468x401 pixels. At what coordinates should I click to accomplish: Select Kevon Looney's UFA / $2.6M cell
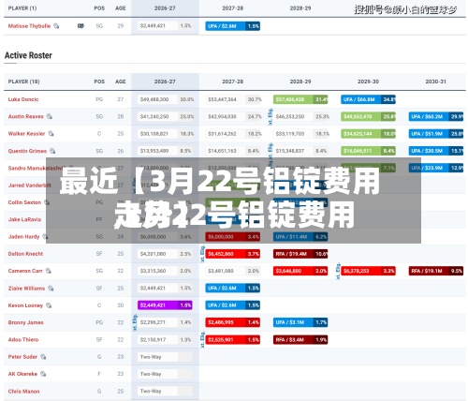(x=233, y=305)
